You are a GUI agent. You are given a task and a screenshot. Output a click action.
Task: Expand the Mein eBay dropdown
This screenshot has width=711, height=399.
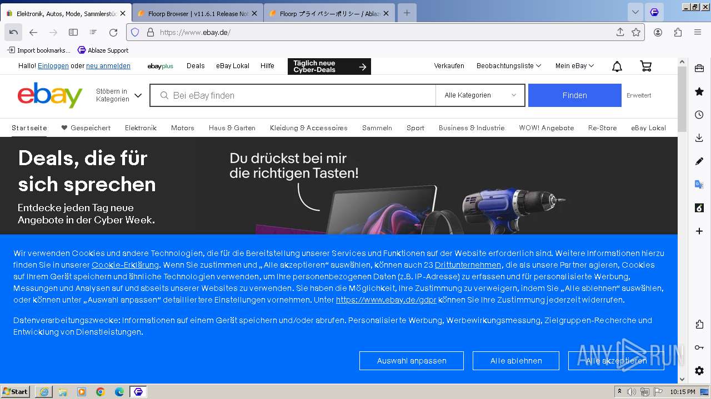(575, 66)
